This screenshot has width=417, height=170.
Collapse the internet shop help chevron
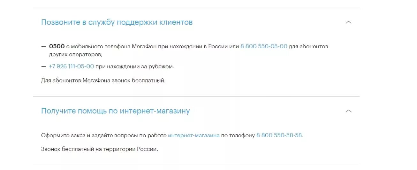(349, 111)
